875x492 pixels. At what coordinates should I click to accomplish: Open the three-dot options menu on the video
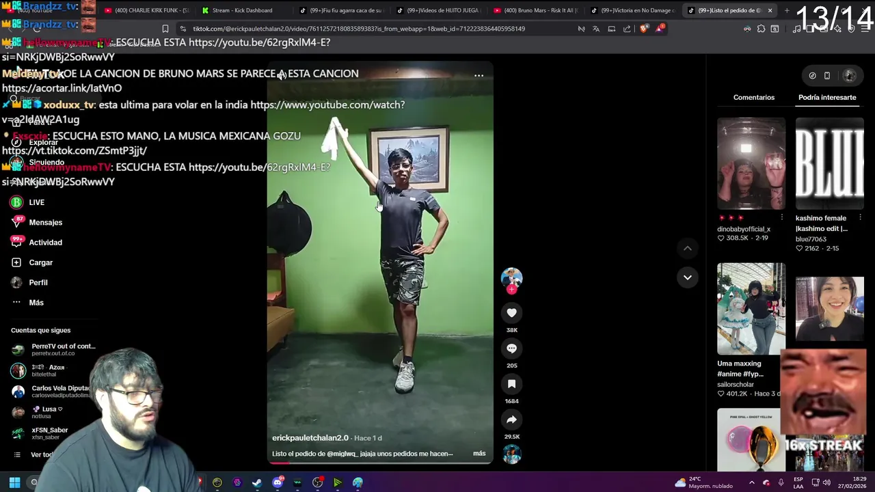[479, 76]
